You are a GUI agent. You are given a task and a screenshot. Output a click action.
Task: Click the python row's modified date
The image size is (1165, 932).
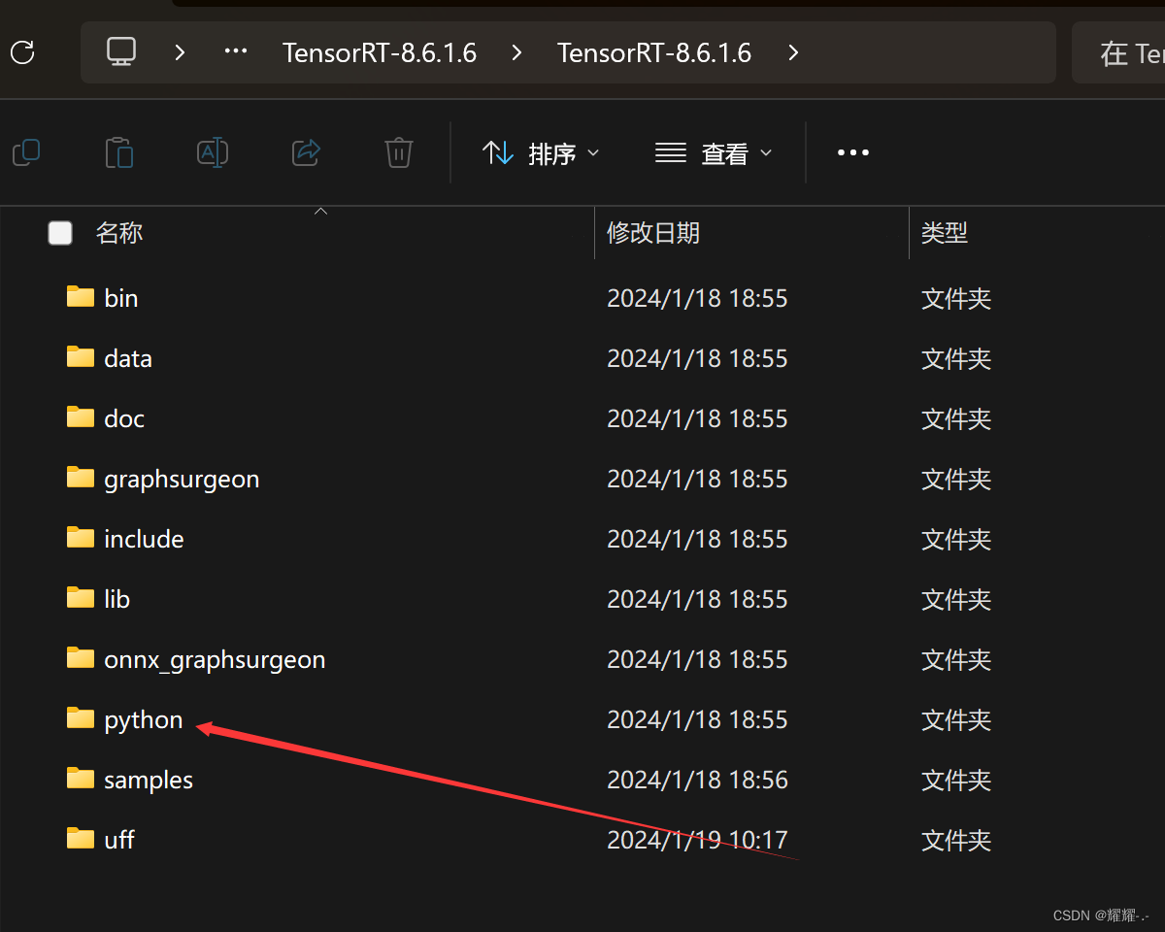point(697,719)
